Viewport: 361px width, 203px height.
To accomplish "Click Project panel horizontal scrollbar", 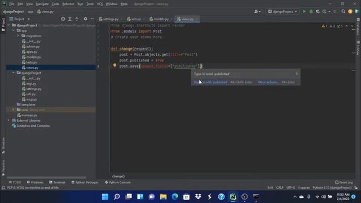I will coord(46,178).
